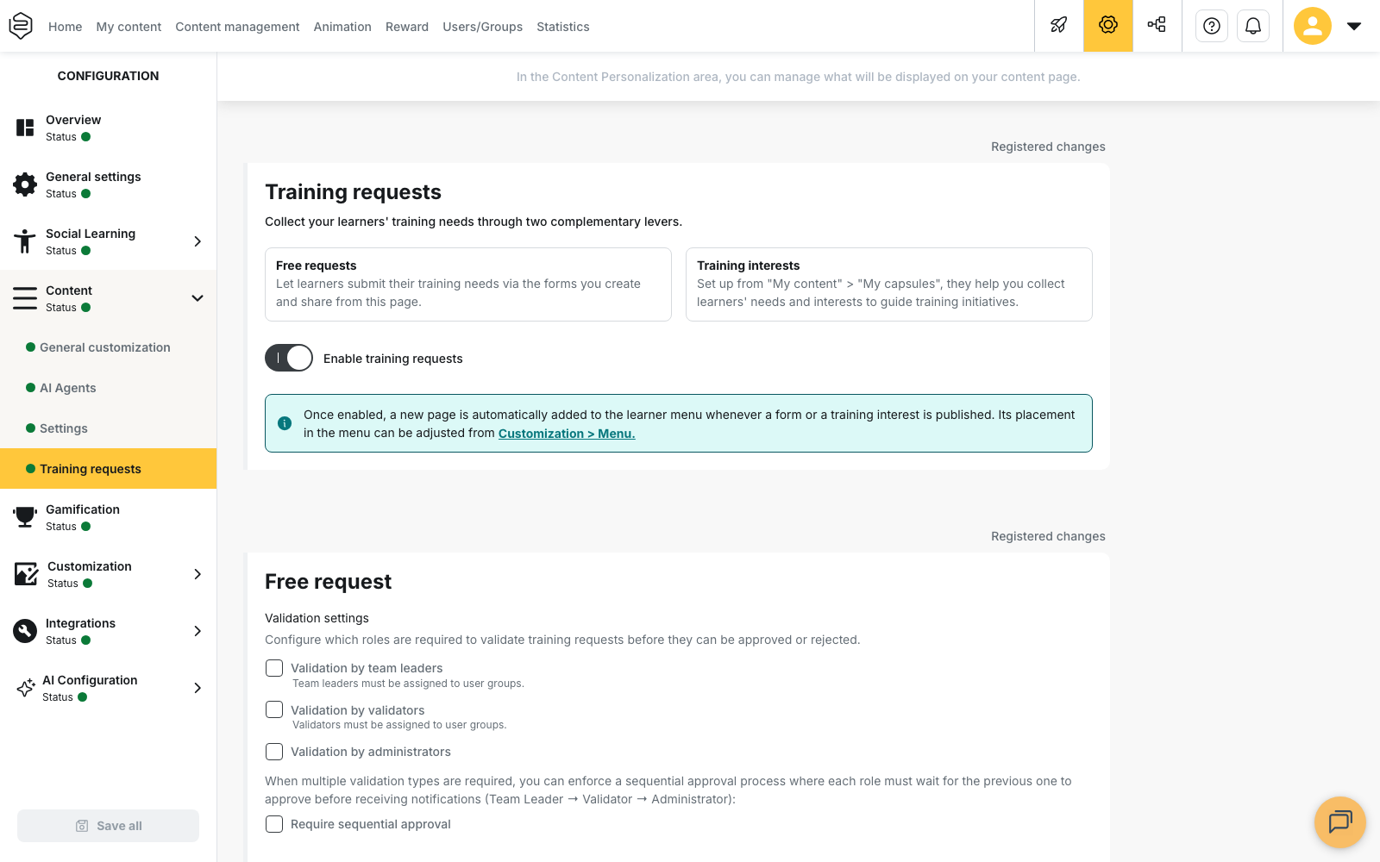Expand the Integrations chevron
The image size is (1380, 862).
(x=198, y=631)
